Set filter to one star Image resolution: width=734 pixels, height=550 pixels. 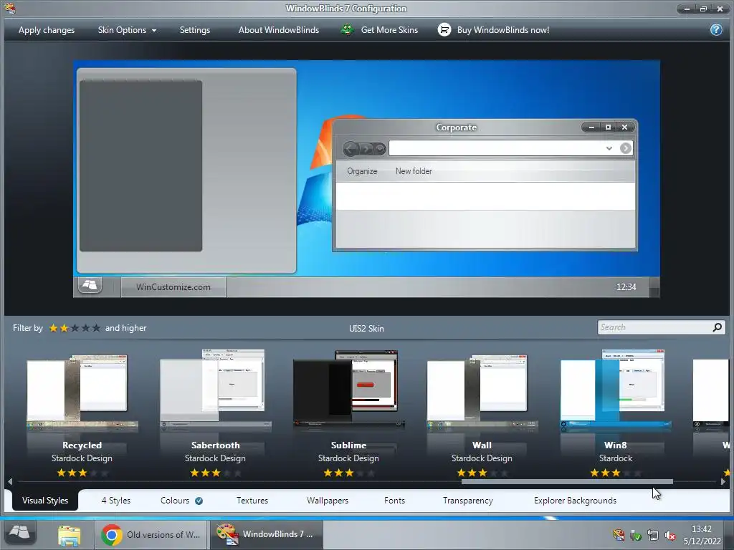click(x=53, y=328)
